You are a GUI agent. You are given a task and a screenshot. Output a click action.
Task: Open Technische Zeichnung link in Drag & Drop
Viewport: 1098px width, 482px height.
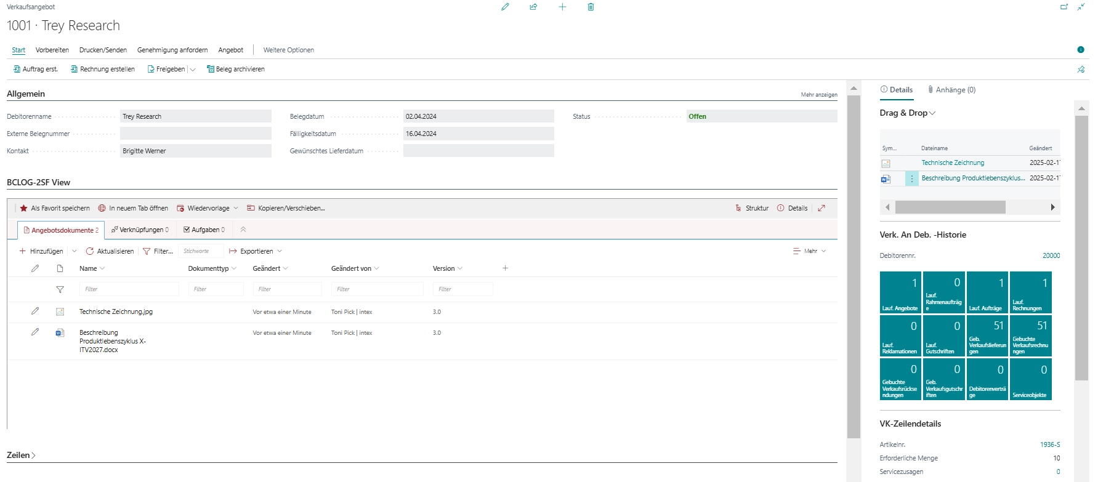[x=952, y=163]
